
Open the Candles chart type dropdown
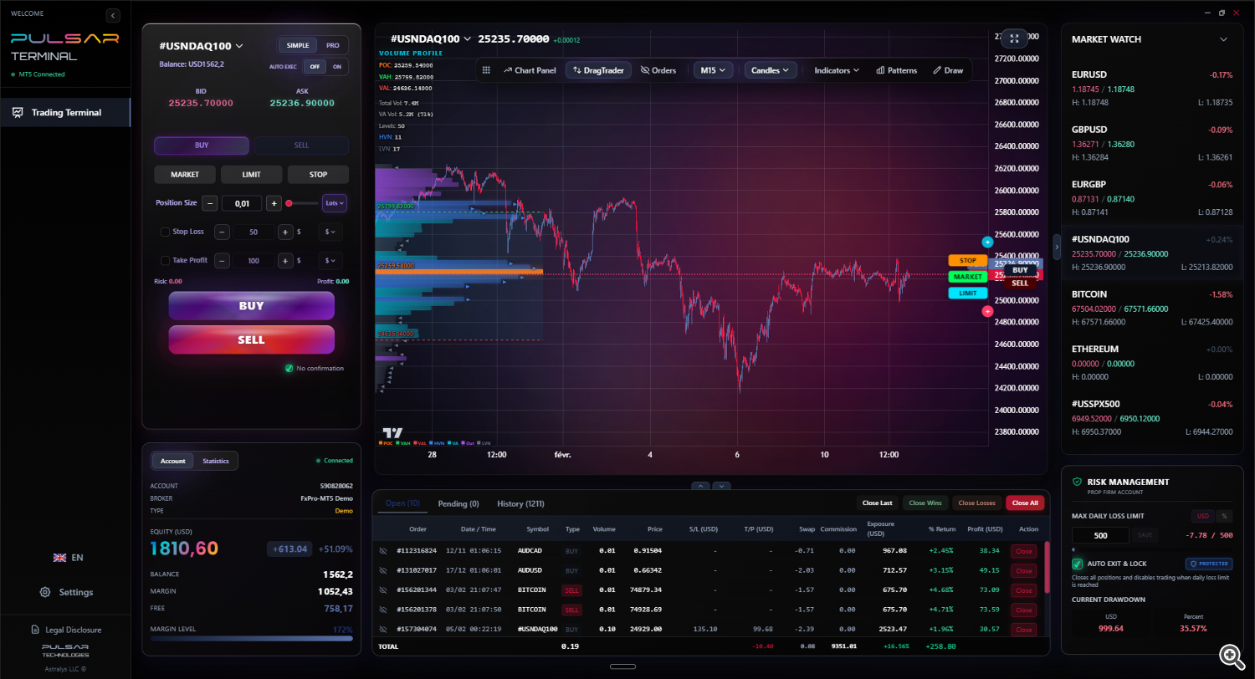click(771, 70)
